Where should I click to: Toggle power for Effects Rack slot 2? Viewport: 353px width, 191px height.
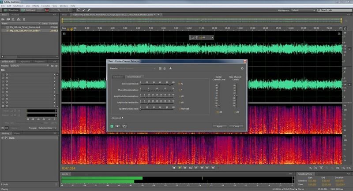[7, 78]
